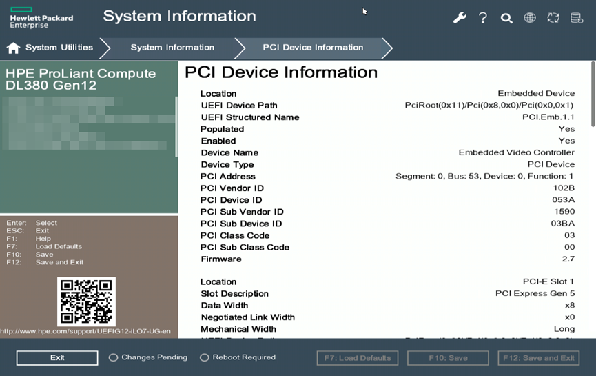This screenshot has height=376, width=596.
Task: Open help with the question mark icon
Action: pyautogui.click(x=483, y=18)
